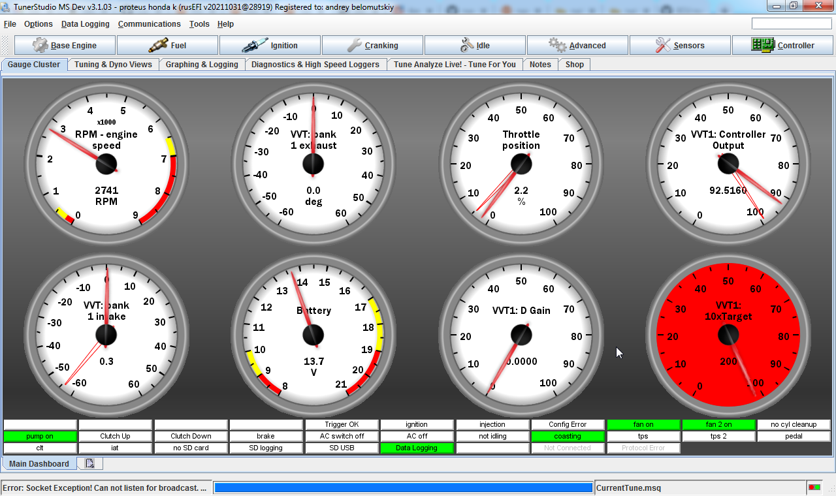The width and height of the screenshot is (836, 496).
Task: Open Tune Analyze Live! tab
Action: pos(455,65)
